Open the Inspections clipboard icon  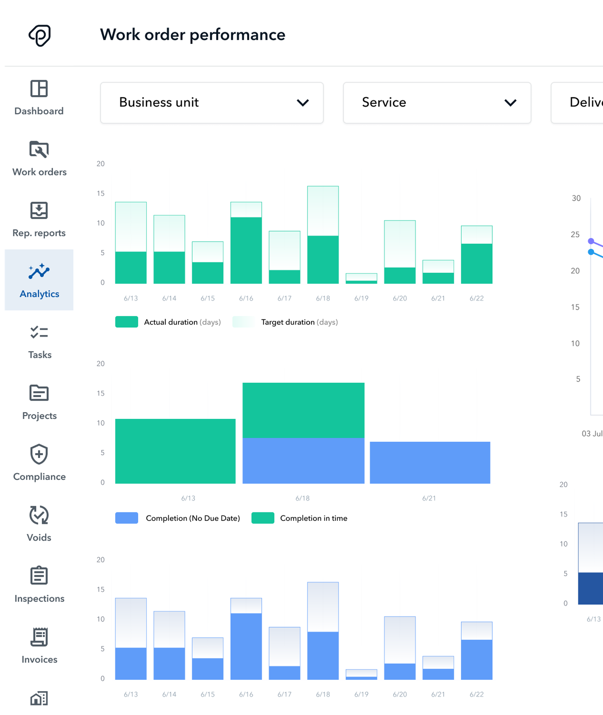click(x=39, y=576)
